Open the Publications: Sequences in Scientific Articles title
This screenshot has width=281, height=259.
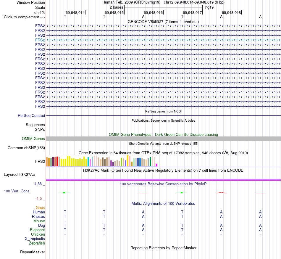coord(163,120)
